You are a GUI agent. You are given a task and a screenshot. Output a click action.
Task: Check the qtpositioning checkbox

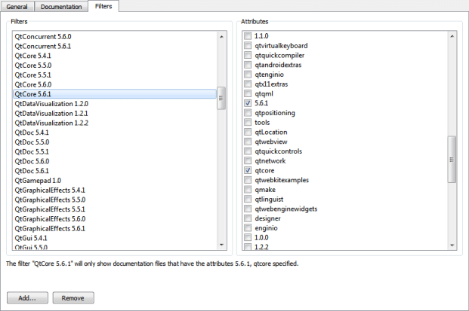coord(248,113)
